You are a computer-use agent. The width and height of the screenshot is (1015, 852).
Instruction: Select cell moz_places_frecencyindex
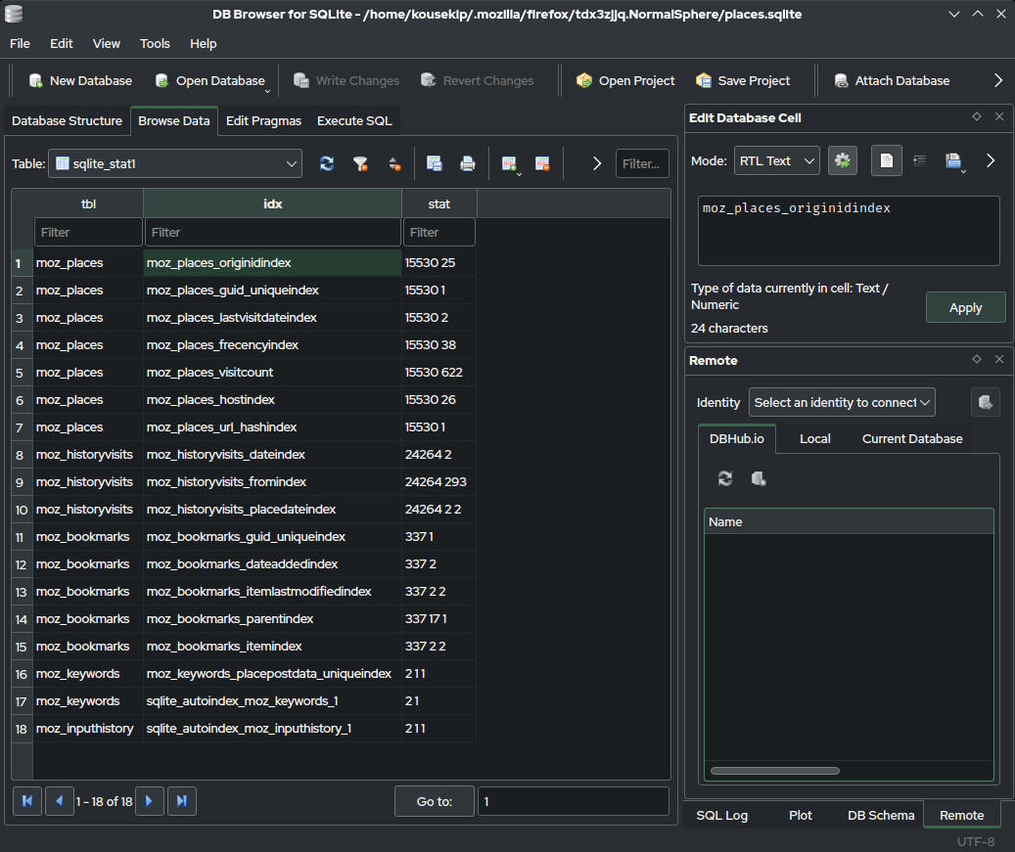pyautogui.click(x=272, y=345)
